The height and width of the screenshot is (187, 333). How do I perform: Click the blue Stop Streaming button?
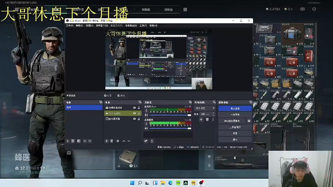pyautogui.click(x=235, y=108)
